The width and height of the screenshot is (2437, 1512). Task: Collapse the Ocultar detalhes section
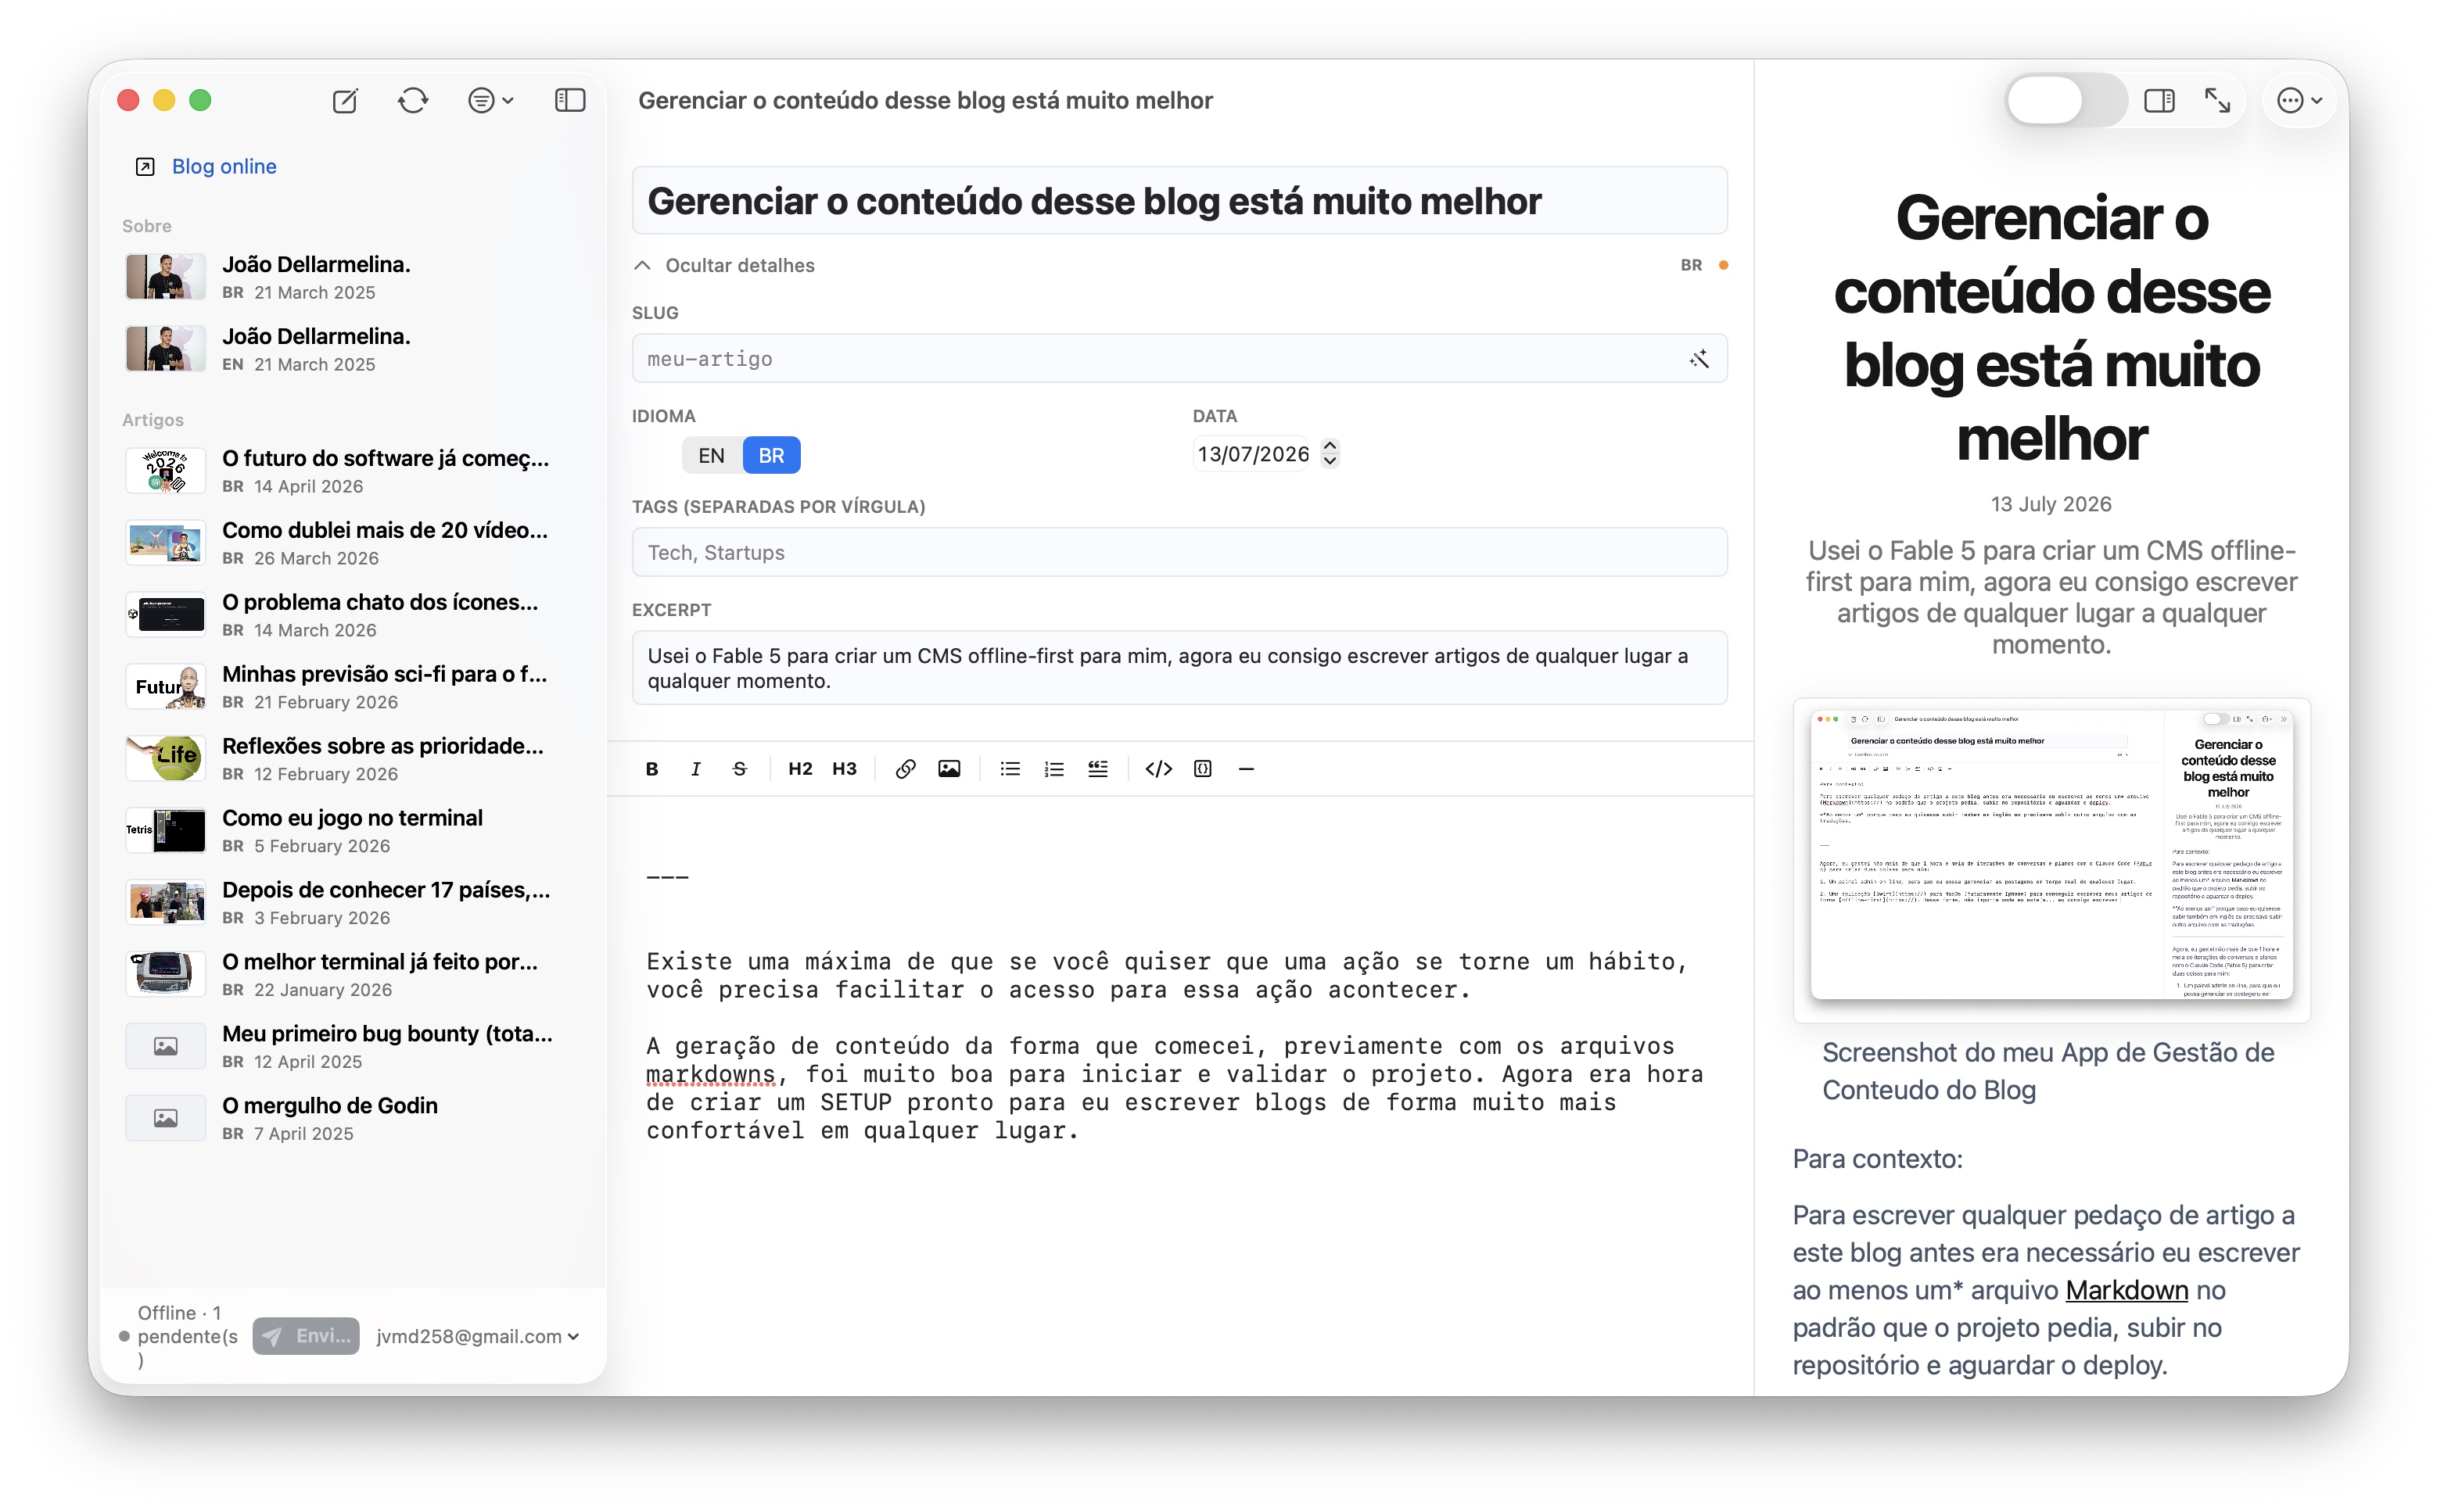pos(725,265)
